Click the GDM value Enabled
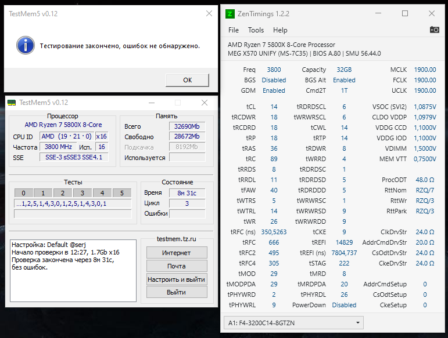The image size is (448, 338). click(274, 90)
